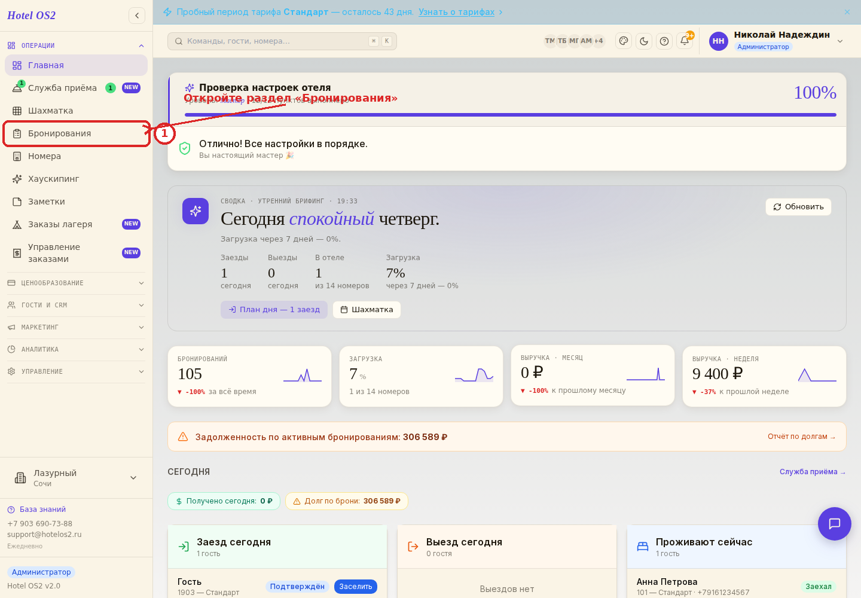Open Отчёт по долгам link

click(x=802, y=437)
